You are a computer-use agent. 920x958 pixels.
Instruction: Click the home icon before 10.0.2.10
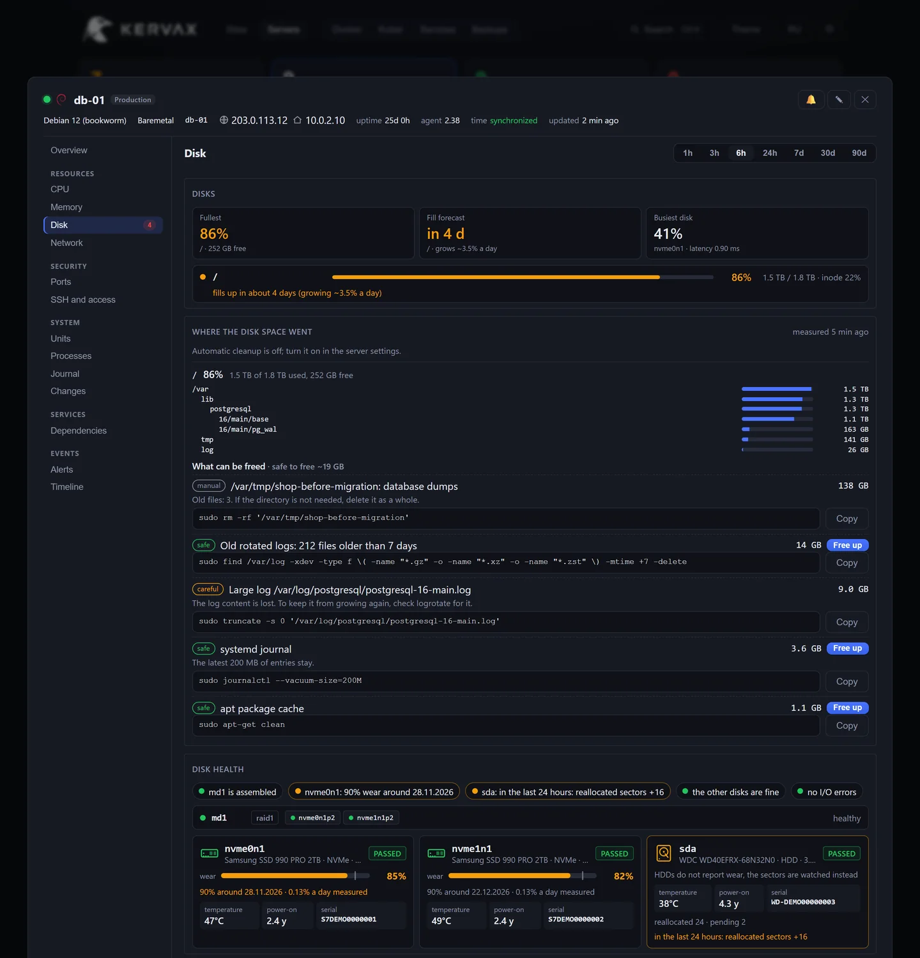[298, 120]
